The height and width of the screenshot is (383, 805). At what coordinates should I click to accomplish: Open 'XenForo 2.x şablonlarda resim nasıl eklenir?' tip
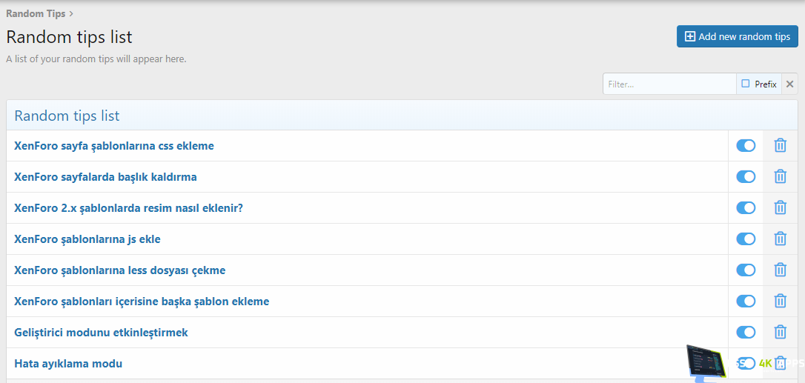pyautogui.click(x=128, y=208)
